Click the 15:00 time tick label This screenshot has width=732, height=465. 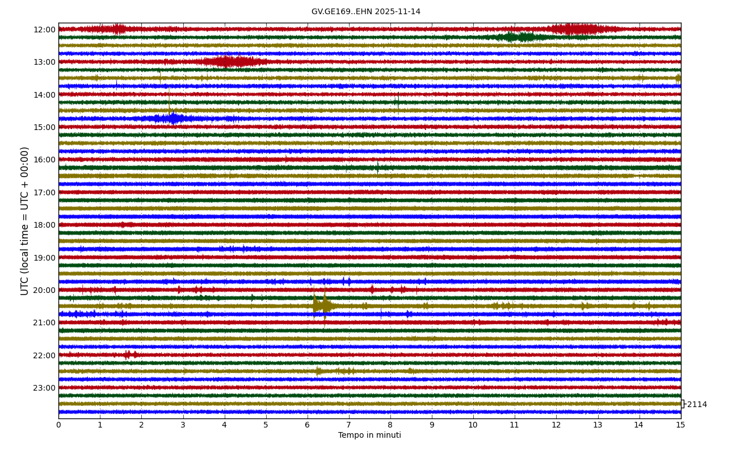[44, 127]
